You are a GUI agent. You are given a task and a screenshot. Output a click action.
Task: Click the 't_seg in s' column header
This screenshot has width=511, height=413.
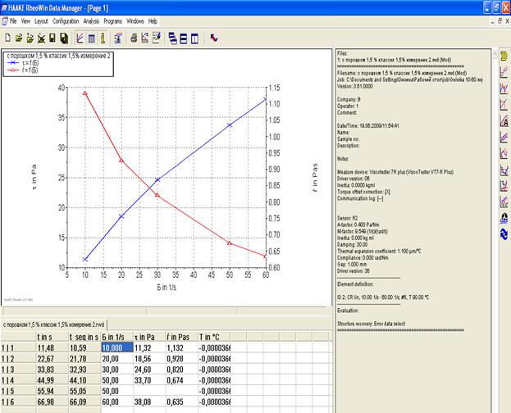pyautogui.click(x=84, y=337)
